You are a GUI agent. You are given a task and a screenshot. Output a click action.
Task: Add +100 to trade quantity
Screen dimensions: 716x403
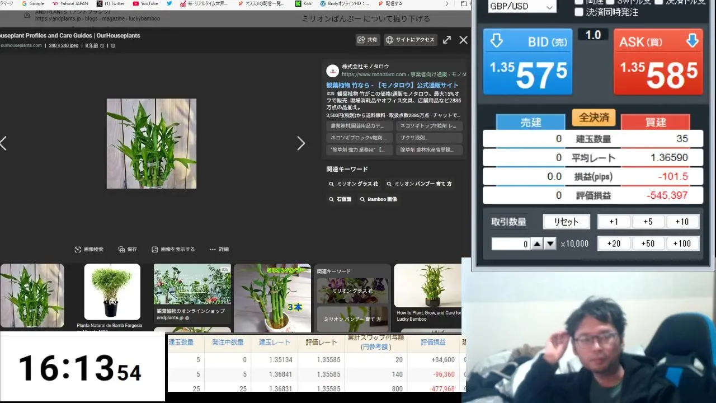(682, 243)
